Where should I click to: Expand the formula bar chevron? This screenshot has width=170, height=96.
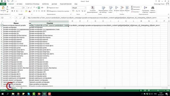pyautogui.click(x=168, y=18)
